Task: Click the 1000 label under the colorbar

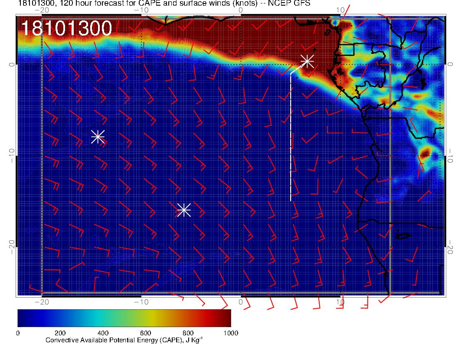Action: point(230,333)
